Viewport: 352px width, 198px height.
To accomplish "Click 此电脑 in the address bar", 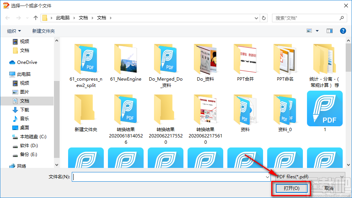I will pos(63,18).
